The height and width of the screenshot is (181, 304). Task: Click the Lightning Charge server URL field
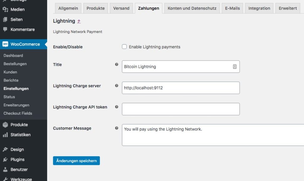pyautogui.click(x=181, y=88)
